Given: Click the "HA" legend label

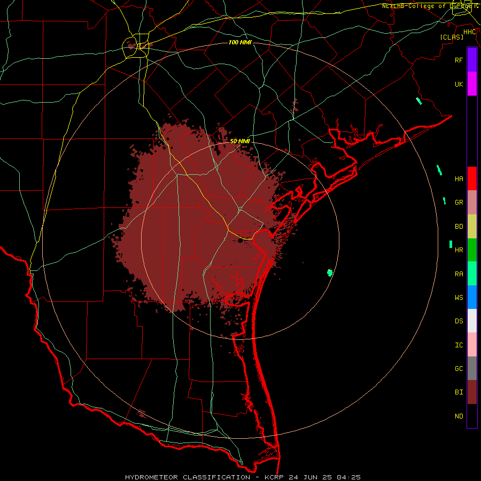Looking at the screenshot, I should click(459, 179).
